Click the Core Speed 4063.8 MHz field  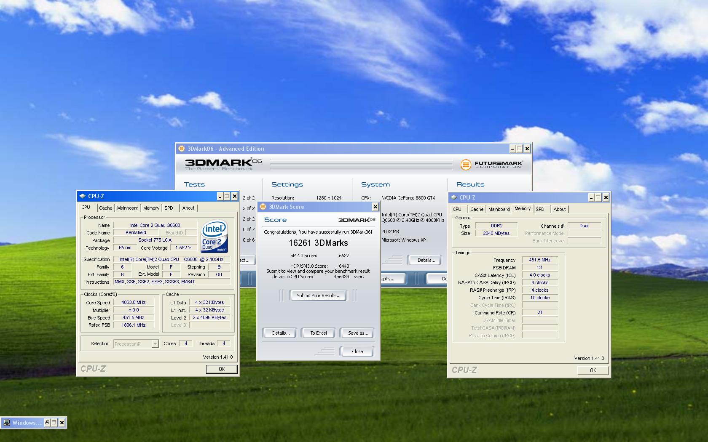click(x=133, y=302)
